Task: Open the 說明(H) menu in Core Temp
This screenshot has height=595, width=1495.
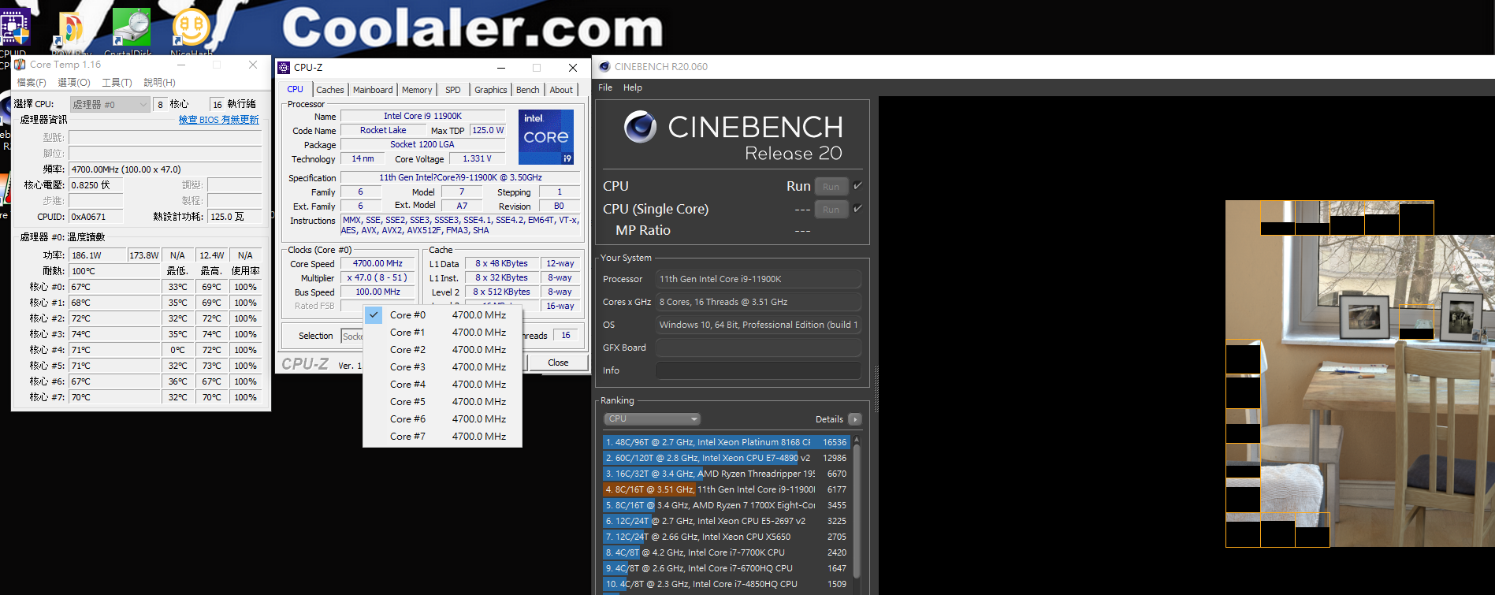Action: (x=159, y=83)
